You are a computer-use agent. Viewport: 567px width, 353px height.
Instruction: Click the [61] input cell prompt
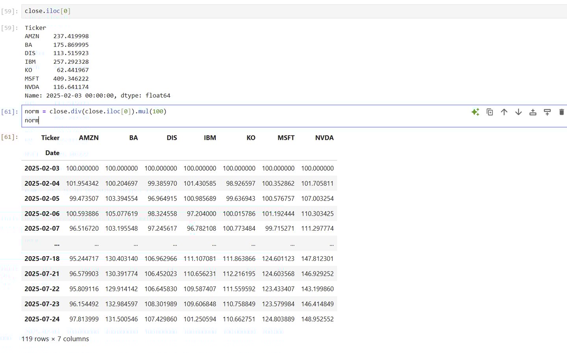pos(9,112)
